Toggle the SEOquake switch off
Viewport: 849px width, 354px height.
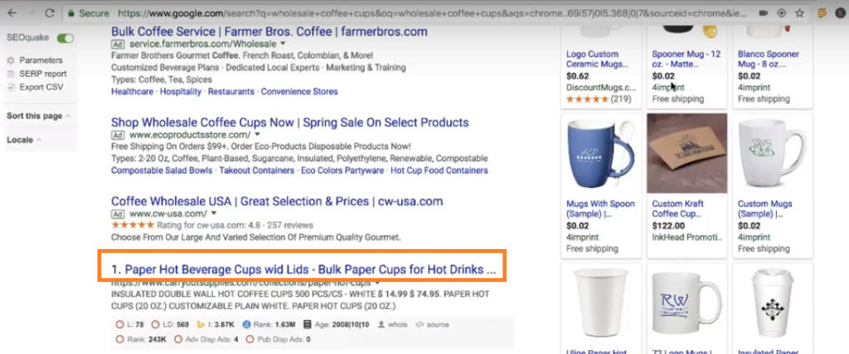pos(65,38)
